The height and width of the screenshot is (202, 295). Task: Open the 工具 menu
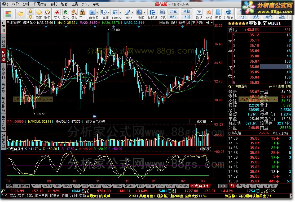point(75,4)
